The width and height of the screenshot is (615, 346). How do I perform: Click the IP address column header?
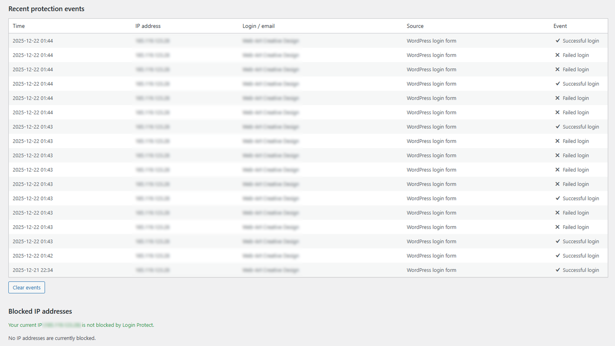pos(147,26)
